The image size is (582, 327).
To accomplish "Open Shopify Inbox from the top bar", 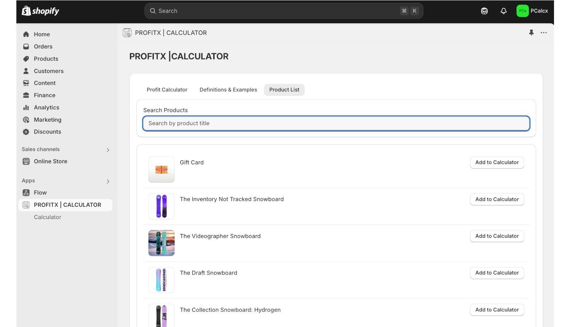I will tap(484, 11).
